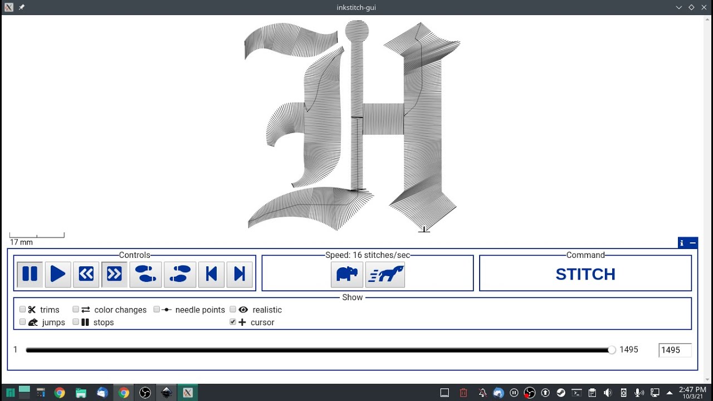The height and width of the screenshot is (401, 713).
Task: Jump to first stitch (restart)
Action: click(211, 274)
